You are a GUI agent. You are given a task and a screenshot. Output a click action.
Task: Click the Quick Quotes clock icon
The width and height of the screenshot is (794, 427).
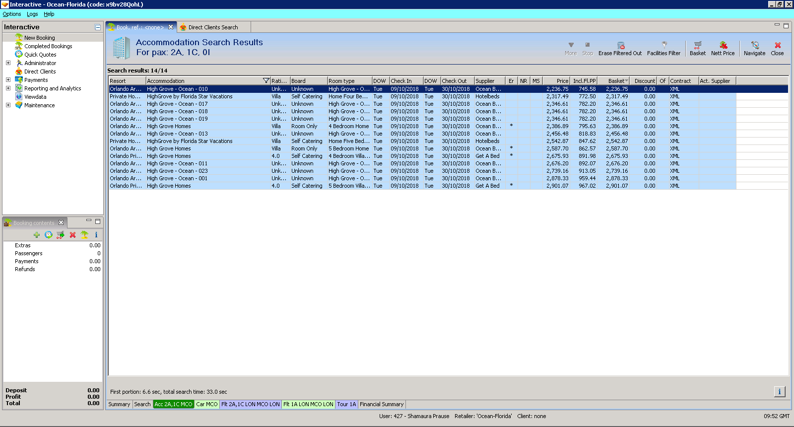coord(19,54)
